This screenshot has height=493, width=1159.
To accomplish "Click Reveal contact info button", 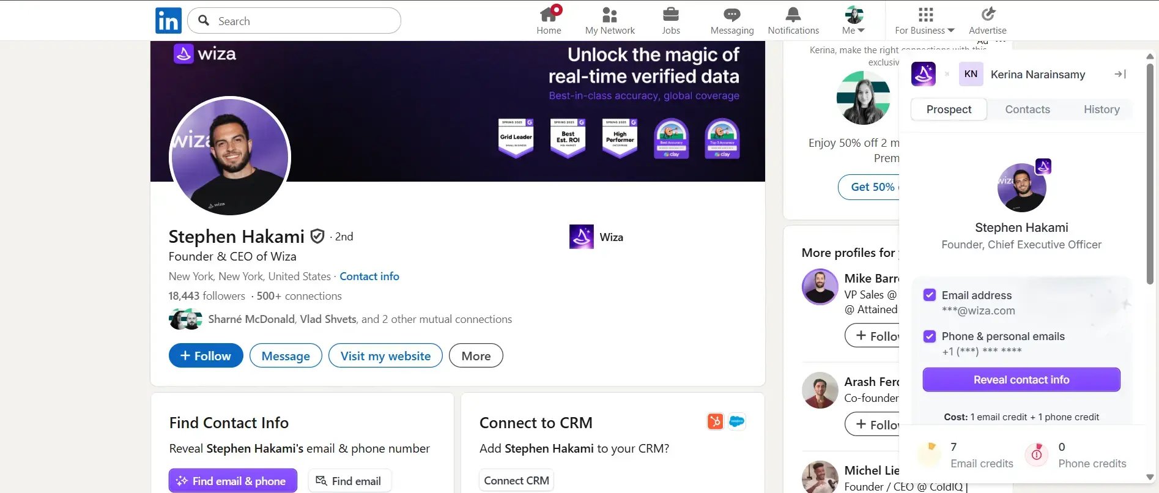I will [1021, 380].
